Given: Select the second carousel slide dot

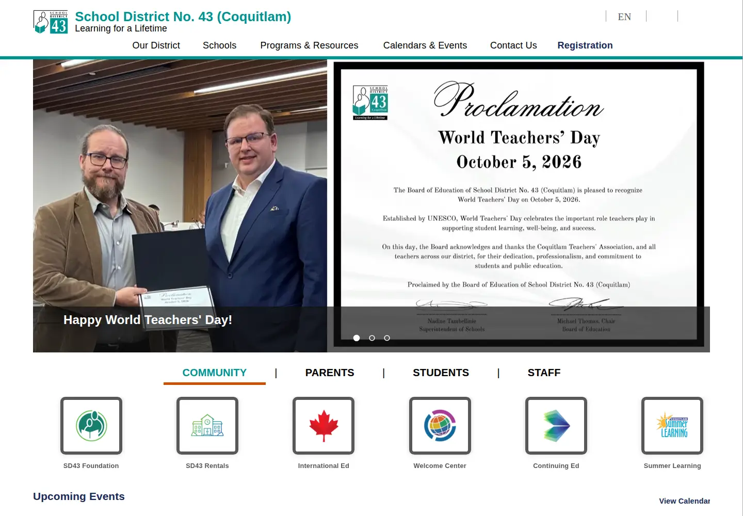Looking at the screenshot, I should [x=372, y=338].
